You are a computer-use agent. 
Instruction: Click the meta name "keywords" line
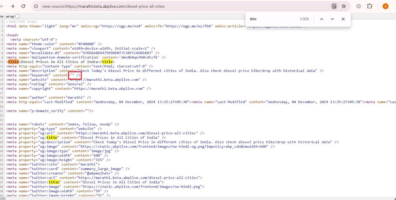coord(43,76)
